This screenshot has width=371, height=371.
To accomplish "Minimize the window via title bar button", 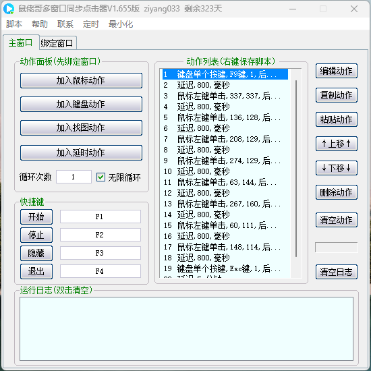I will coord(293,9).
